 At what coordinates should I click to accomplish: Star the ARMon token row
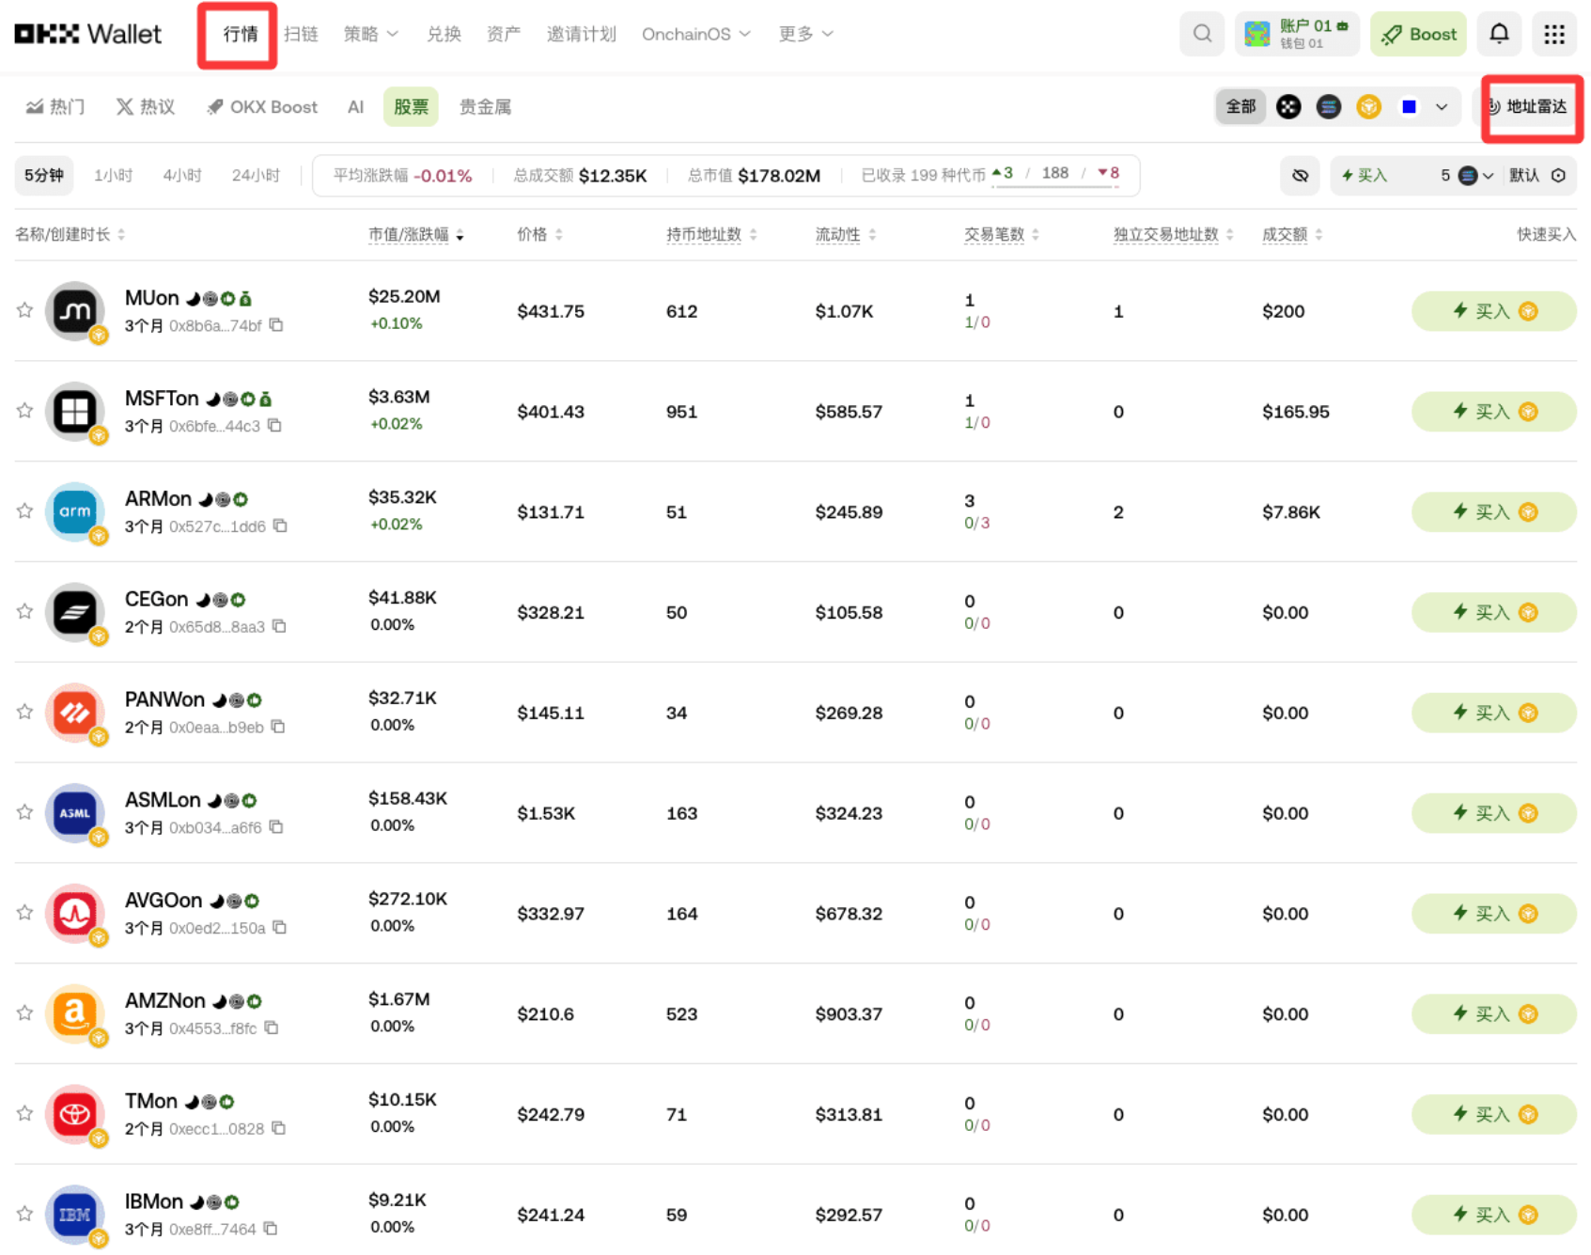coord(25,511)
